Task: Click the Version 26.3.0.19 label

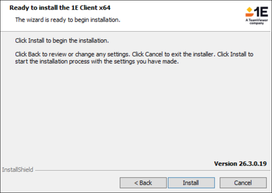Action: [240, 163]
